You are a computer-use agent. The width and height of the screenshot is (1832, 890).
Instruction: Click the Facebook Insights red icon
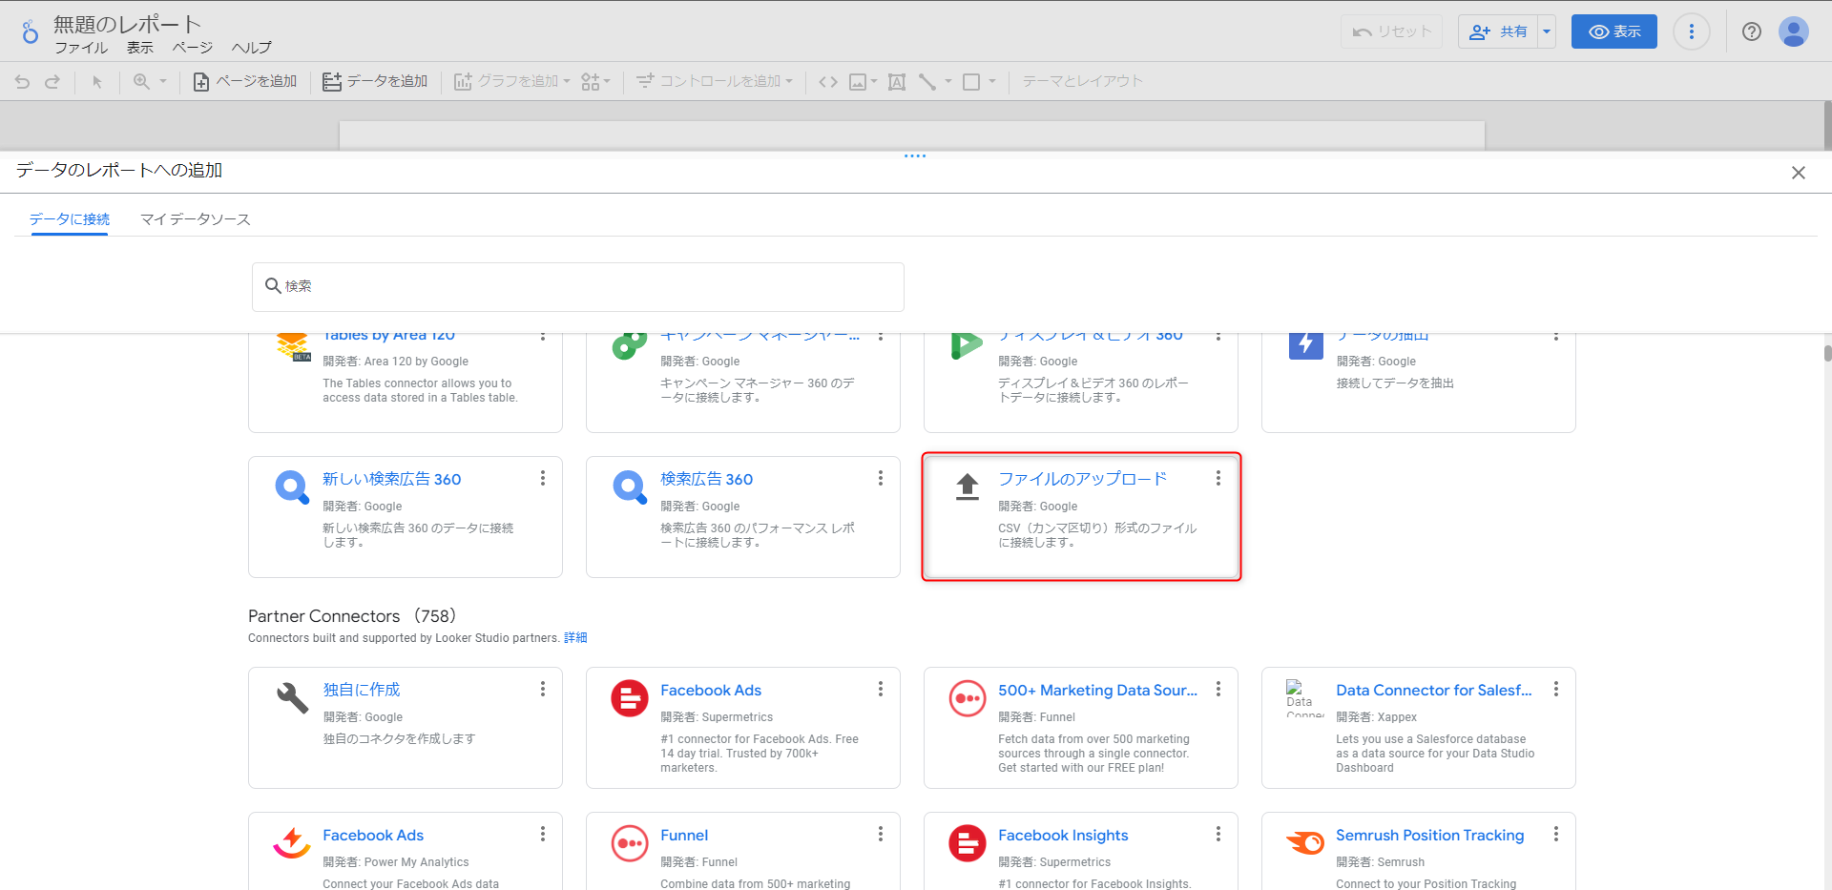coord(968,843)
